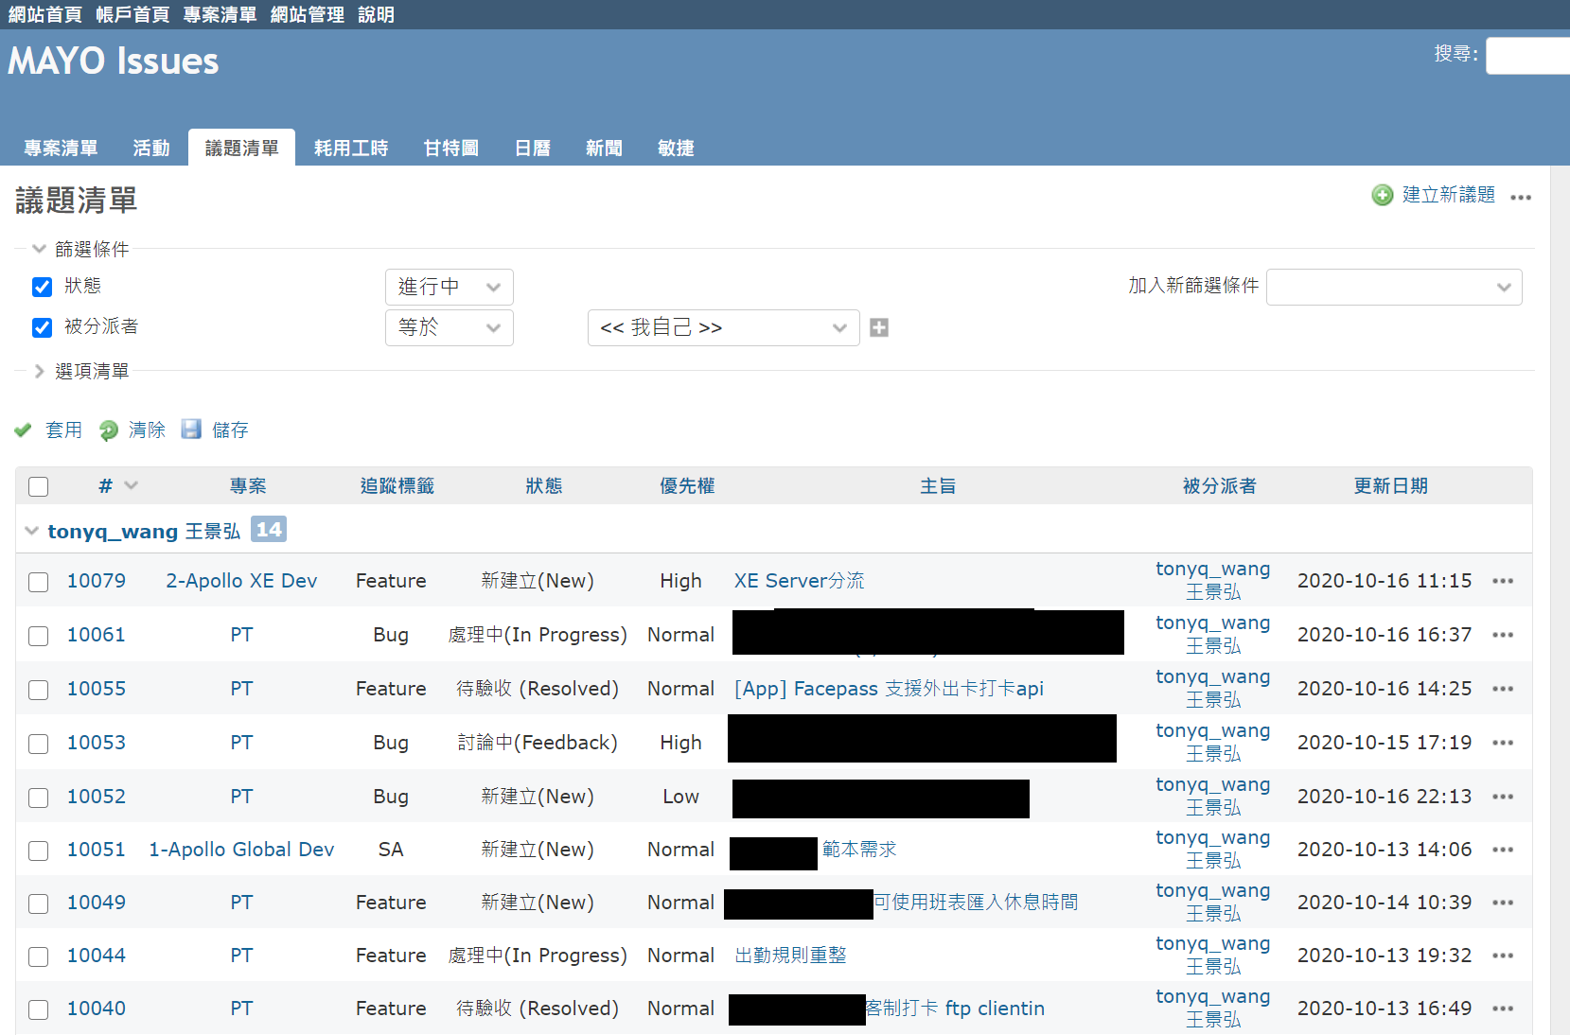Open actions menu for issue 10055
The width and height of the screenshot is (1570, 1035).
1503,689
